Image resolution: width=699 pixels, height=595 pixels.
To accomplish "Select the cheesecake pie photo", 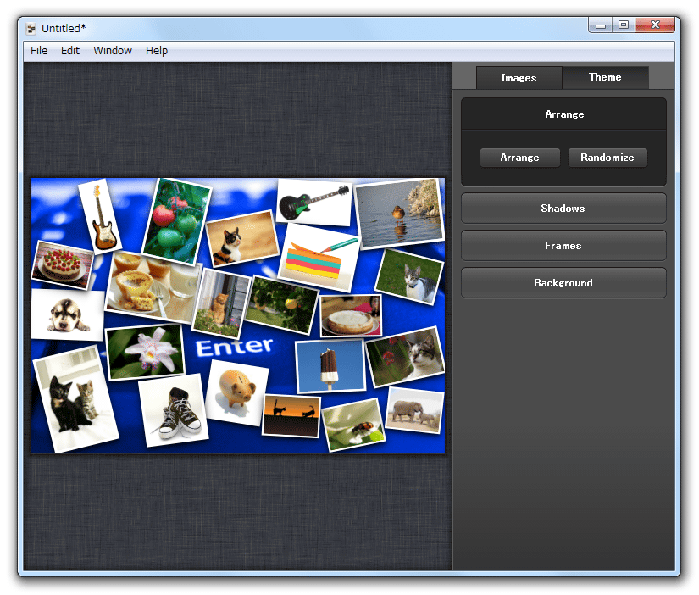I will [x=351, y=316].
